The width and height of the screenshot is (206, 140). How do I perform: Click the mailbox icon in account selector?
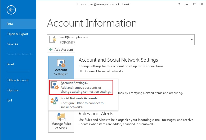[x=52, y=40]
